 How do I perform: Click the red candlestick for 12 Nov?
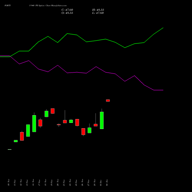pyautogui.click(x=22, y=136)
